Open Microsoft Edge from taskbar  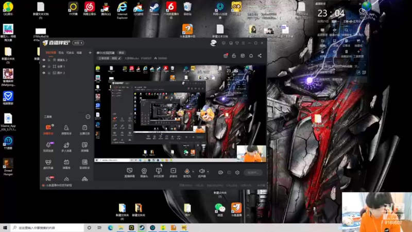click(x=110, y=227)
